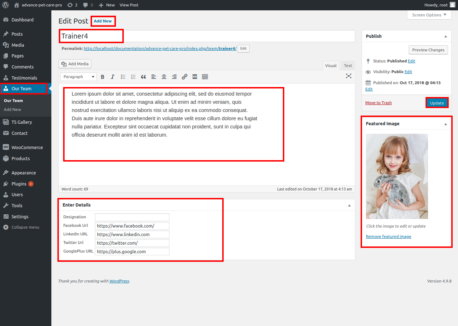Click Move to Trash link
The image size is (458, 326).
[378, 103]
